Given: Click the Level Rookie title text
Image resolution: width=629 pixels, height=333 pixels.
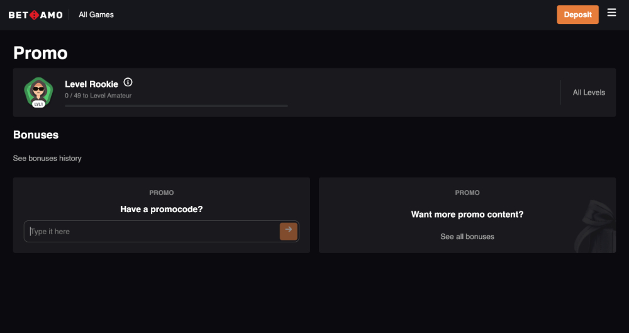Looking at the screenshot, I should pos(91,84).
